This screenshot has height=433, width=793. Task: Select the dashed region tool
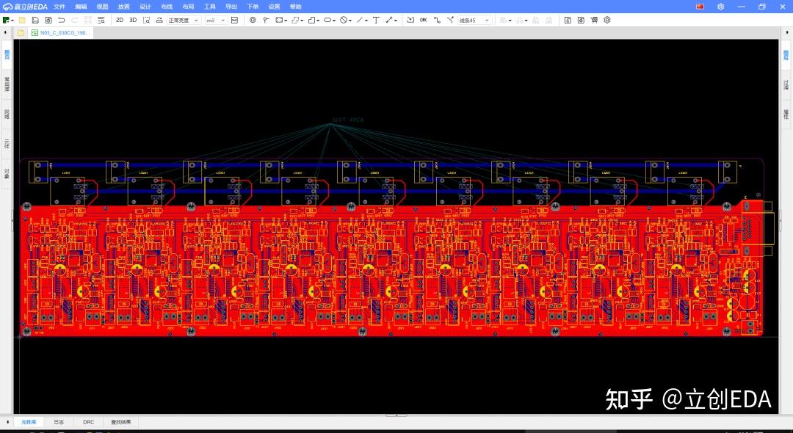[295, 21]
